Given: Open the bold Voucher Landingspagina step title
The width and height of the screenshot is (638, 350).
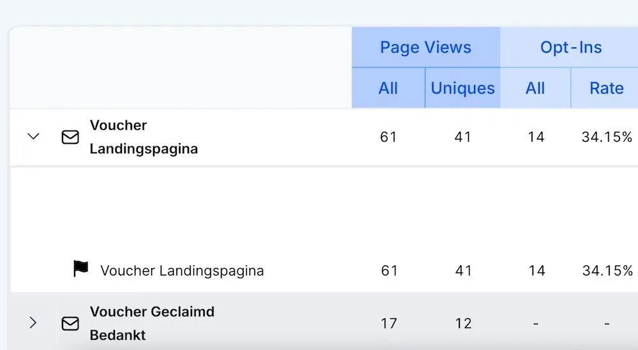Looking at the screenshot, I should pyautogui.click(x=144, y=137).
